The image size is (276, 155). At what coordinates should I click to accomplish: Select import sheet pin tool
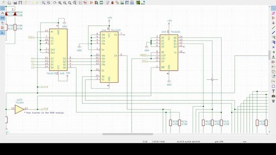pyautogui.click(x=273, y=77)
